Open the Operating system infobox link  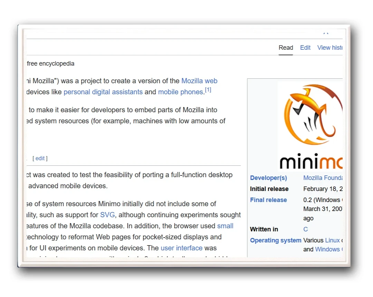[275, 240]
